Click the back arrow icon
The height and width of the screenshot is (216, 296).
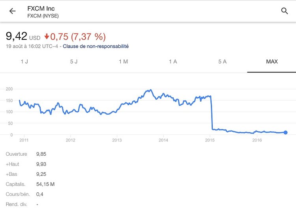(x=12, y=11)
